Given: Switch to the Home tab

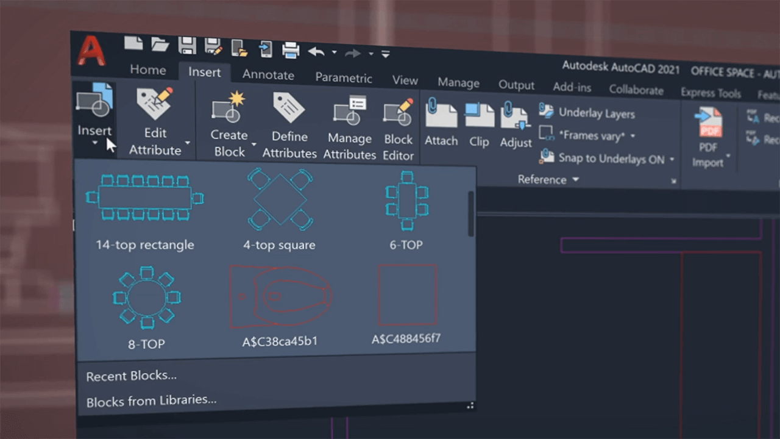Looking at the screenshot, I should (147, 70).
